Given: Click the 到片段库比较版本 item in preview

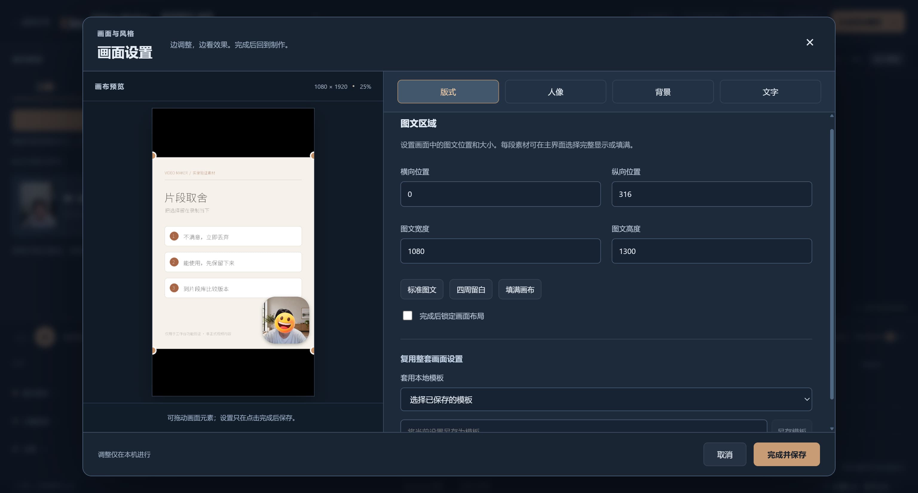Looking at the screenshot, I should pyautogui.click(x=233, y=288).
